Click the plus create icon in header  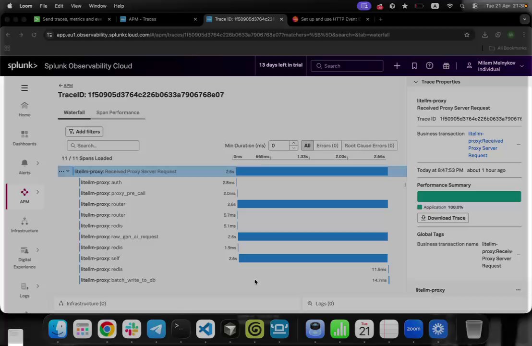397,66
